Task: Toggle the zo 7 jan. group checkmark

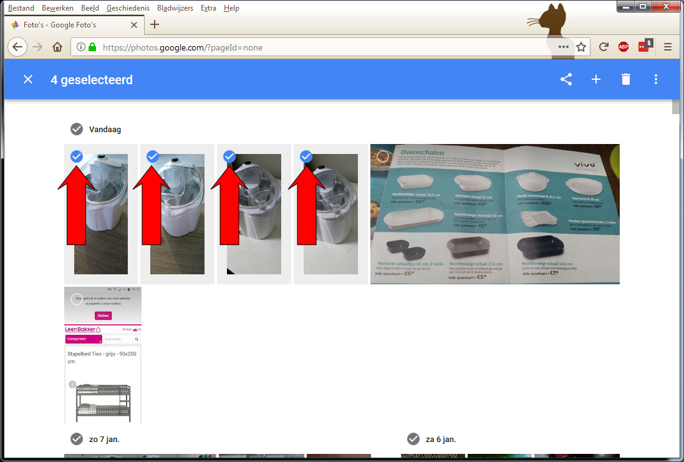Action: [77, 439]
